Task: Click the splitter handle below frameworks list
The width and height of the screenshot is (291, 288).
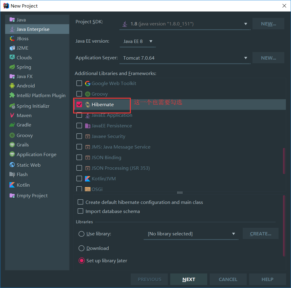Action: click(180, 193)
